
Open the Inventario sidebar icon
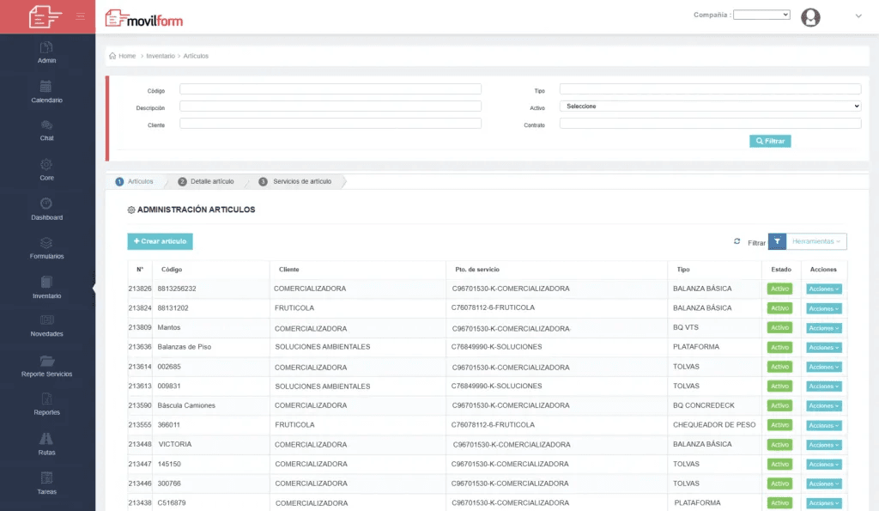coord(46,283)
